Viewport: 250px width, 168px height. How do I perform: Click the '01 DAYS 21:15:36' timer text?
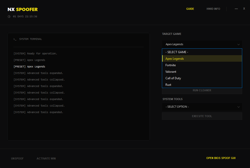pyautogui.click(x=25, y=17)
